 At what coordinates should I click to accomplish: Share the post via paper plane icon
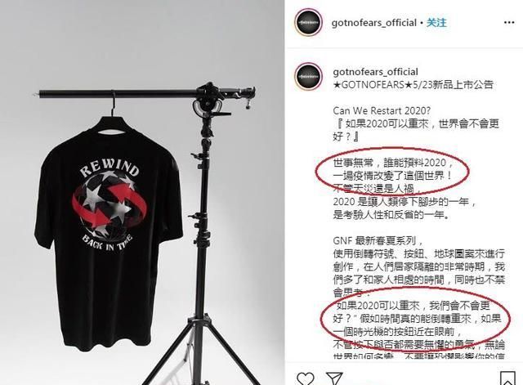(334, 378)
